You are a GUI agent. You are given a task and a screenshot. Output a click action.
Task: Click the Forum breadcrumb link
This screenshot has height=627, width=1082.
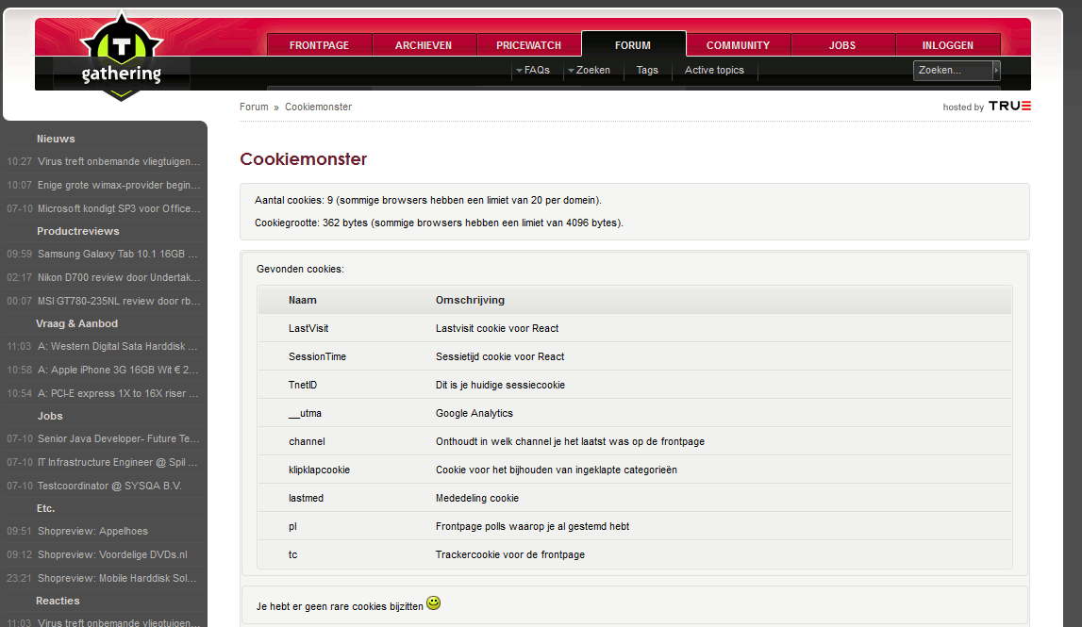point(254,107)
